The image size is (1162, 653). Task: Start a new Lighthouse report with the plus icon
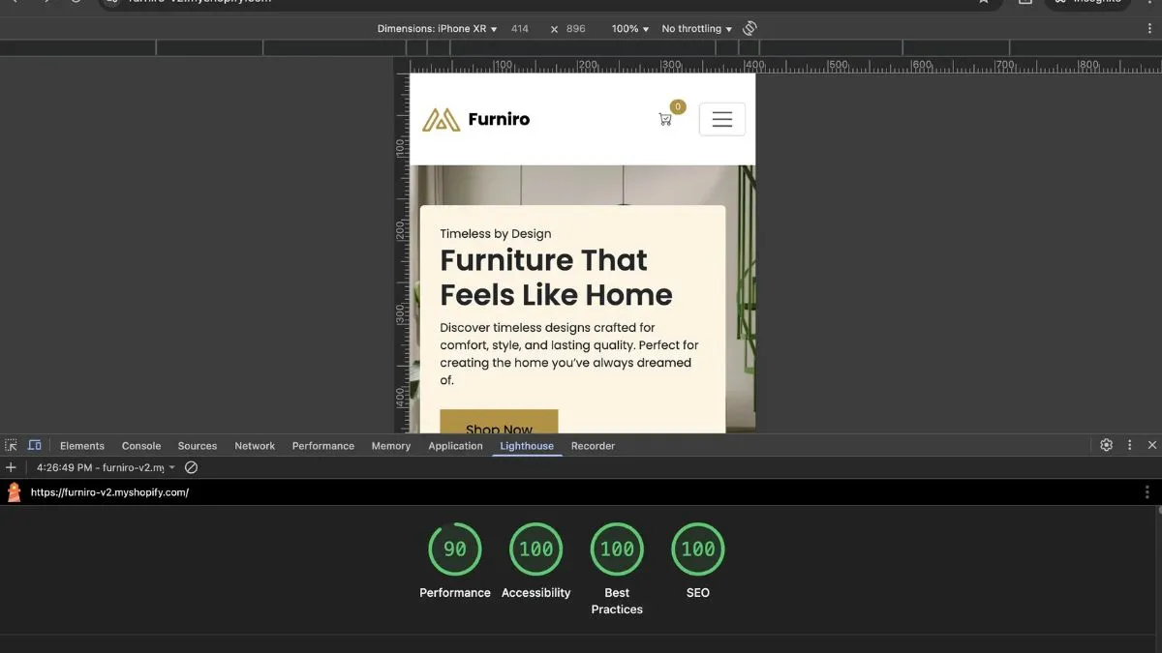click(x=11, y=467)
